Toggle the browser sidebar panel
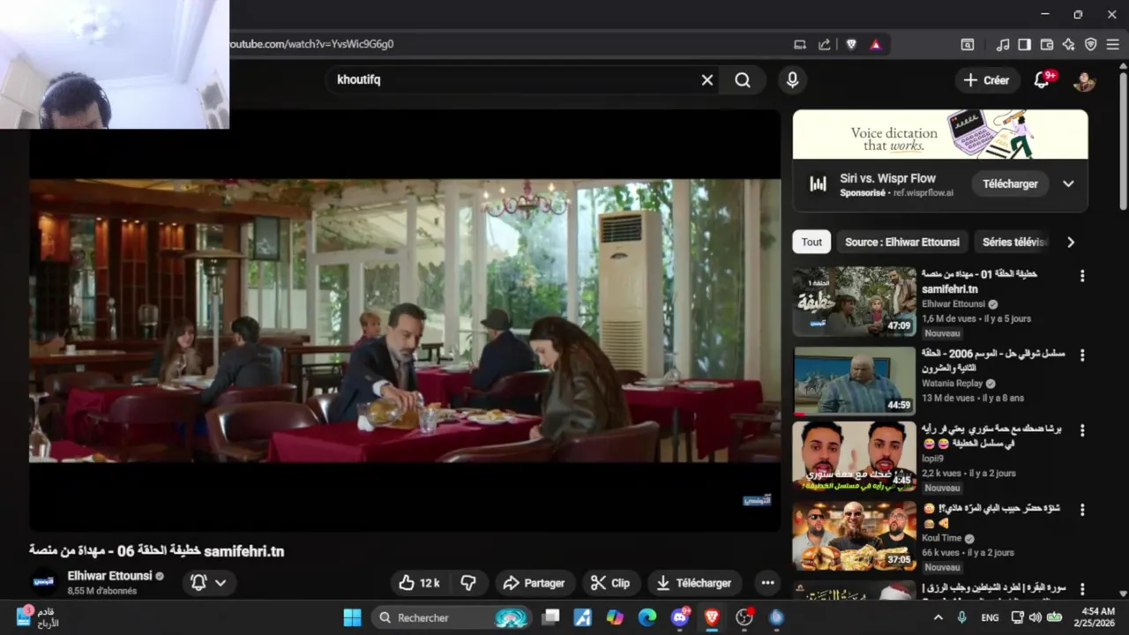This screenshot has width=1129, height=635. [x=1025, y=44]
